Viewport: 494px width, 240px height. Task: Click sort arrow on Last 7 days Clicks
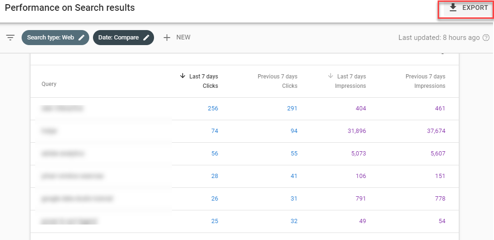click(x=183, y=76)
